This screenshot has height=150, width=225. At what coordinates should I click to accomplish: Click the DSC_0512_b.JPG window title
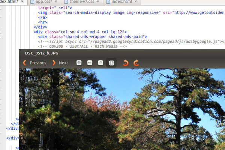(x=42, y=53)
